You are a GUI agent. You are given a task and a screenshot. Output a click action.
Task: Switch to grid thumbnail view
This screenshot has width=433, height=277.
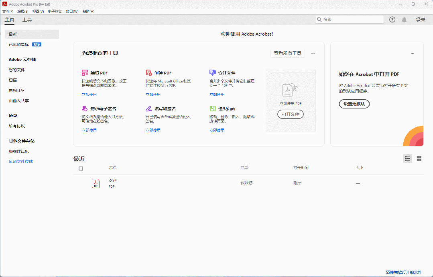tap(419, 159)
